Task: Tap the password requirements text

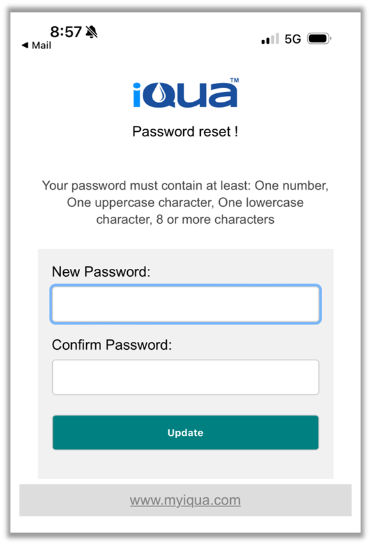Action: pos(185,202)
